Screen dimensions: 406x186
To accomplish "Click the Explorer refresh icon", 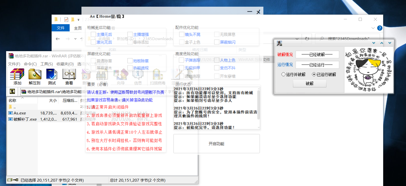I will click(307, 39).
